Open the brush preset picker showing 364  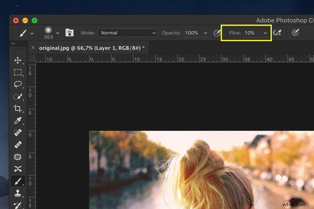click(48, 33)
